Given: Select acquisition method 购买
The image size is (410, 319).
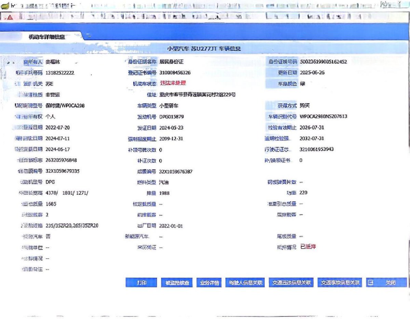Looking at the screenshot, I should 305,106.
